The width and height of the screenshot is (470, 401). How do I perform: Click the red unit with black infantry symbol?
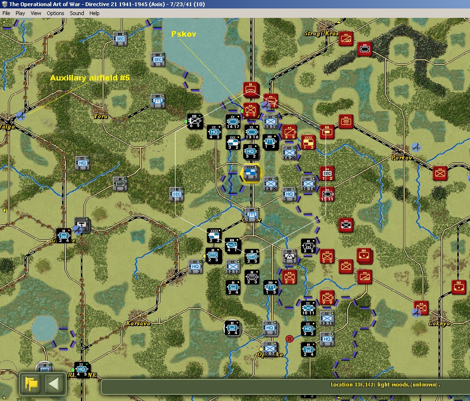coord(346,225)
